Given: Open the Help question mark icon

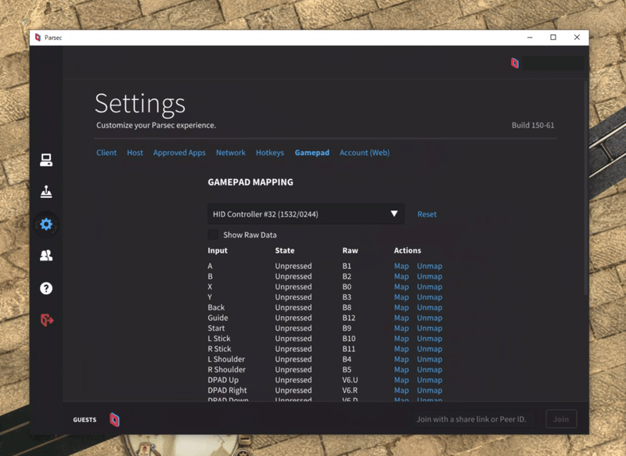Looking at the screenshot, I should point(46,288).
